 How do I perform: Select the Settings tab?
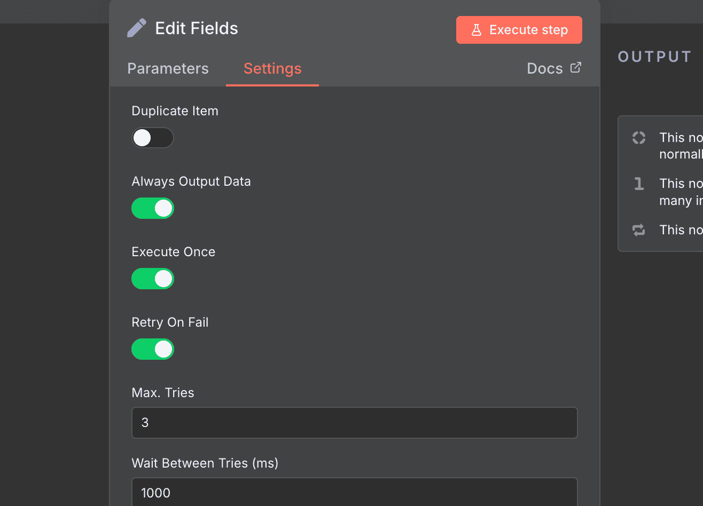(x=272, y=68)
